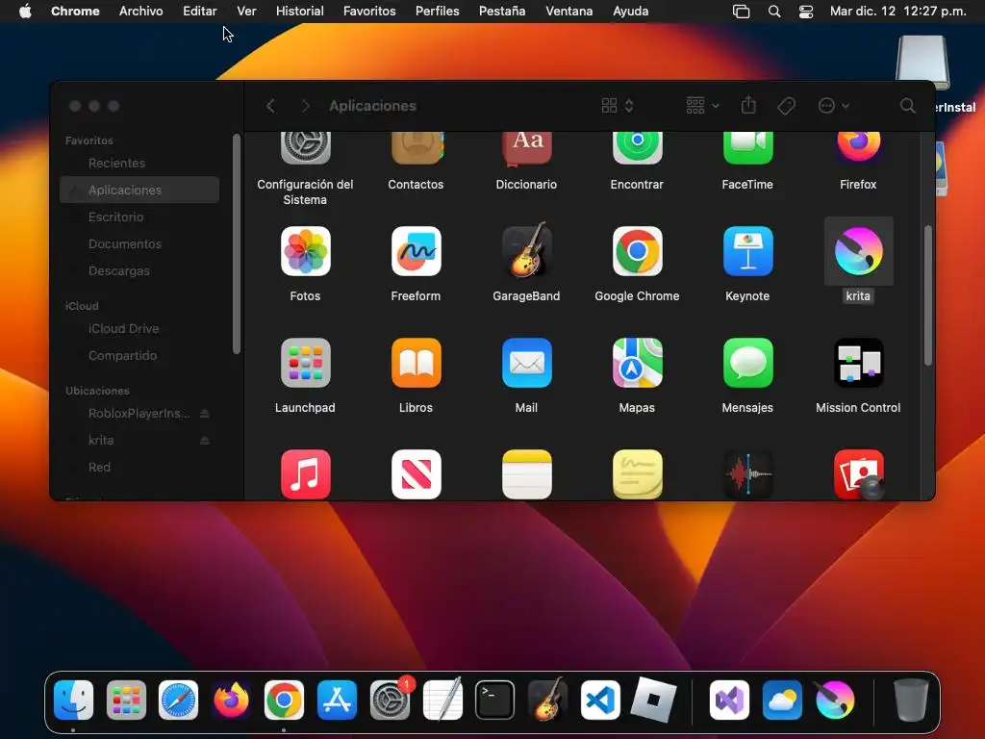Select the Mapas app icon
985x739 pixels.
pos(637,363)
